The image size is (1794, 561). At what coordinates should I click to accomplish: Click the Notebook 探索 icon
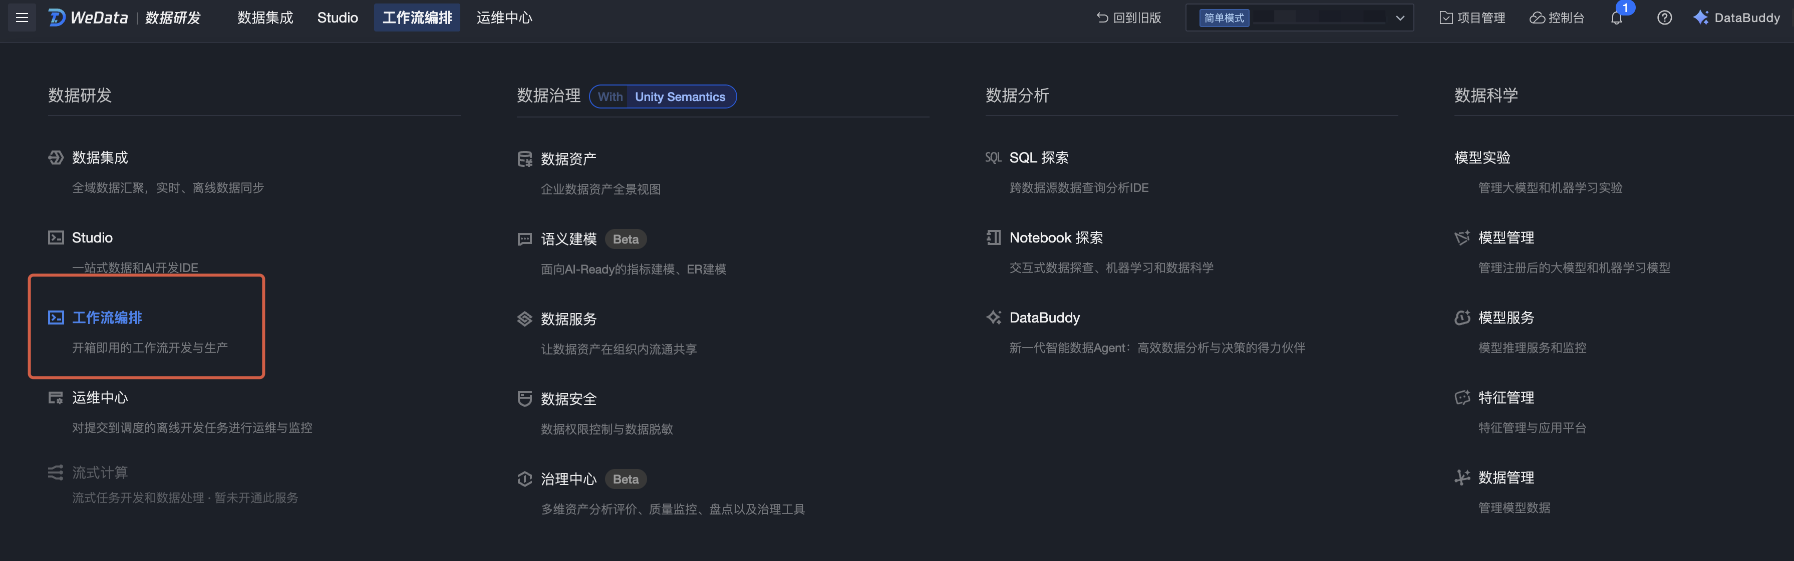[993, 237]
